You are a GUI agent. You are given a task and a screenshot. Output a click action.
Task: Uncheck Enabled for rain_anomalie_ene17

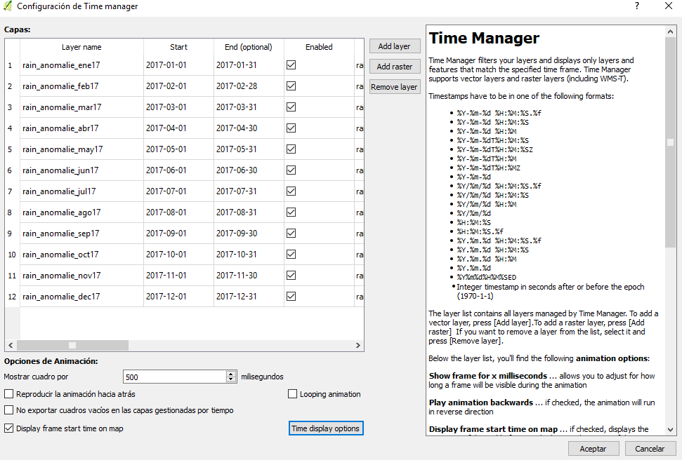point(291,65)
